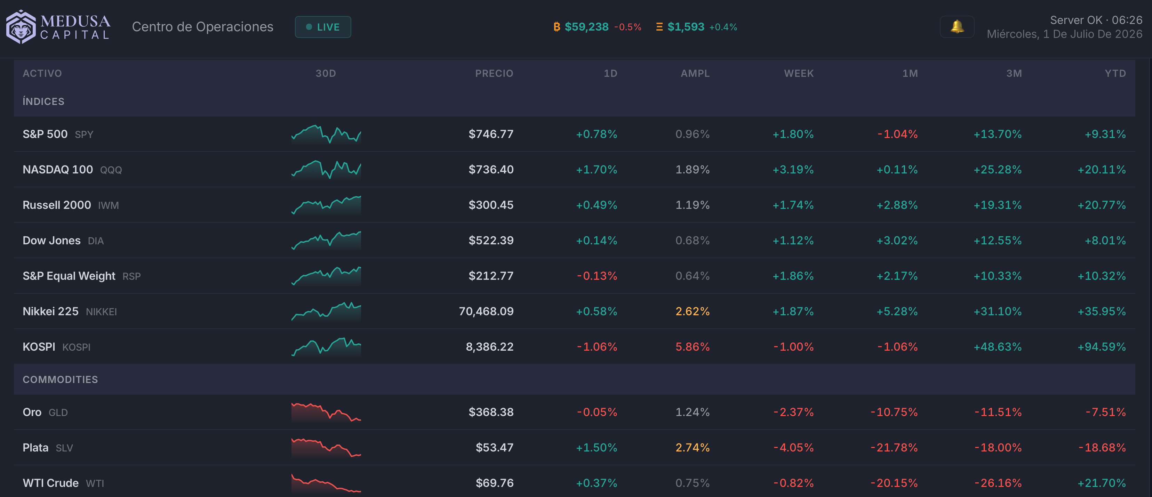
Task: Collapse the ÍNDICES section header
Action: point(574,101)
